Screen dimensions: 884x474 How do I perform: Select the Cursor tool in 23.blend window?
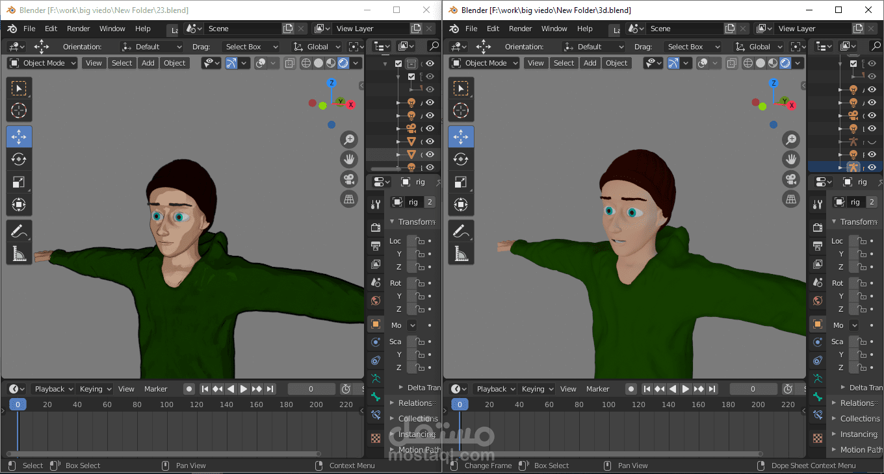point(19,110)
